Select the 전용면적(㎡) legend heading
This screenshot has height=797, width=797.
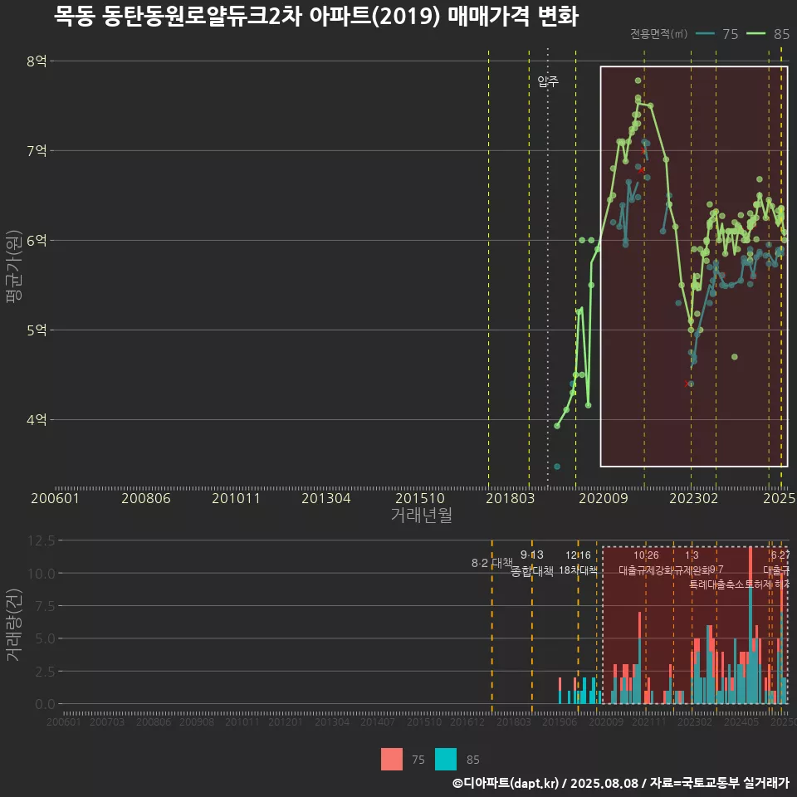point(658,34)
